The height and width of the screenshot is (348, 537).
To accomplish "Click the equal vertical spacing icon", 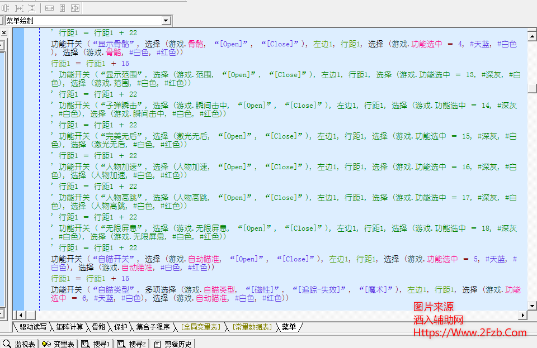I will [x=31, y=8].
